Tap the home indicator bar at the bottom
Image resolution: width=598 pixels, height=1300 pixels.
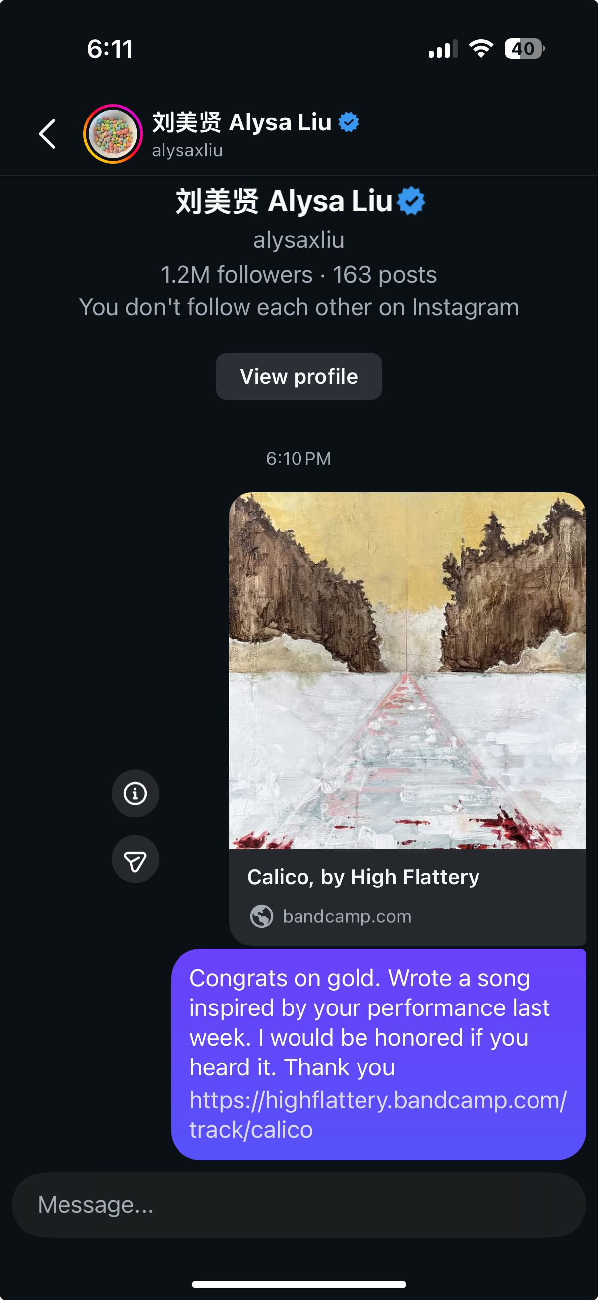pyautogui.click(x=299, y=1284)
